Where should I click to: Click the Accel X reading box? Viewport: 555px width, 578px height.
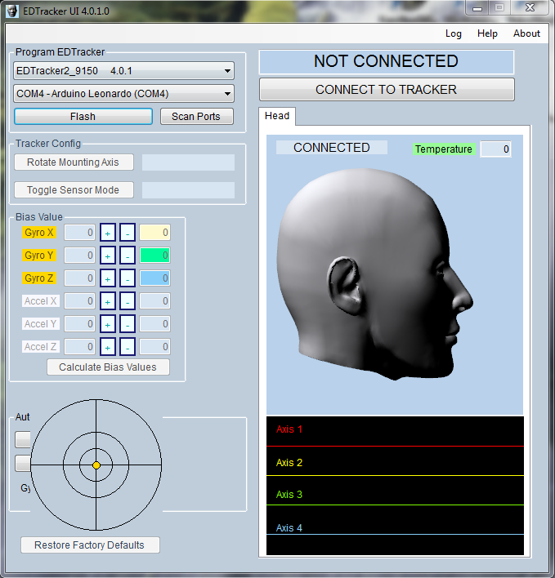(x=155, y=301)
